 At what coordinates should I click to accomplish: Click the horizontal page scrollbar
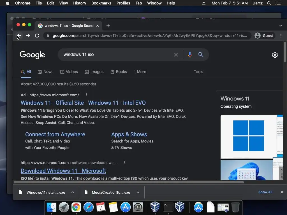click(129, 182)
